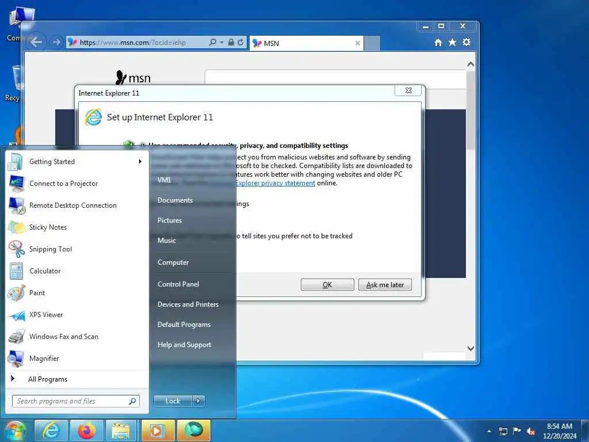This screenshot has height=442, width=589.
Task: Select the recommended security settings radio button
Action: pyautogui.click(x=143, y=145)
